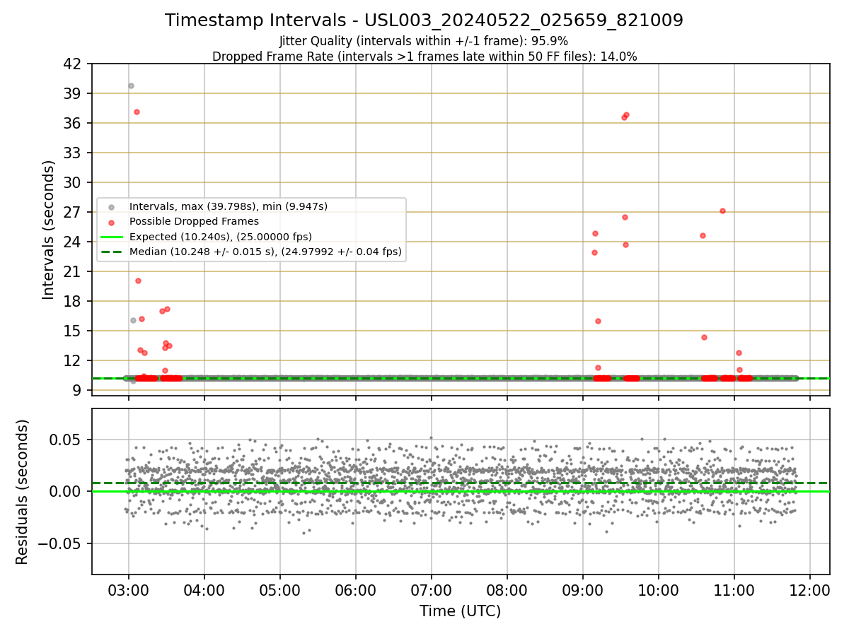Click the 'Time (UTC)' x-axis label
The image size is (849, 636).
460,611
